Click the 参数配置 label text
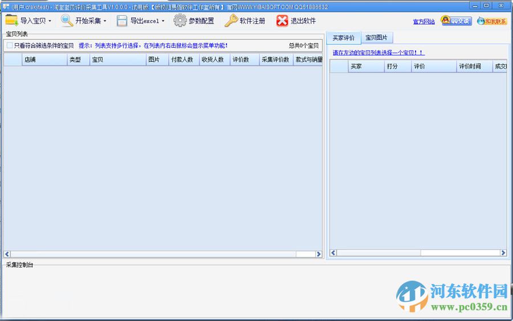Image resolution: width=513 pixels, height=321 pixels. pos(201,21)
